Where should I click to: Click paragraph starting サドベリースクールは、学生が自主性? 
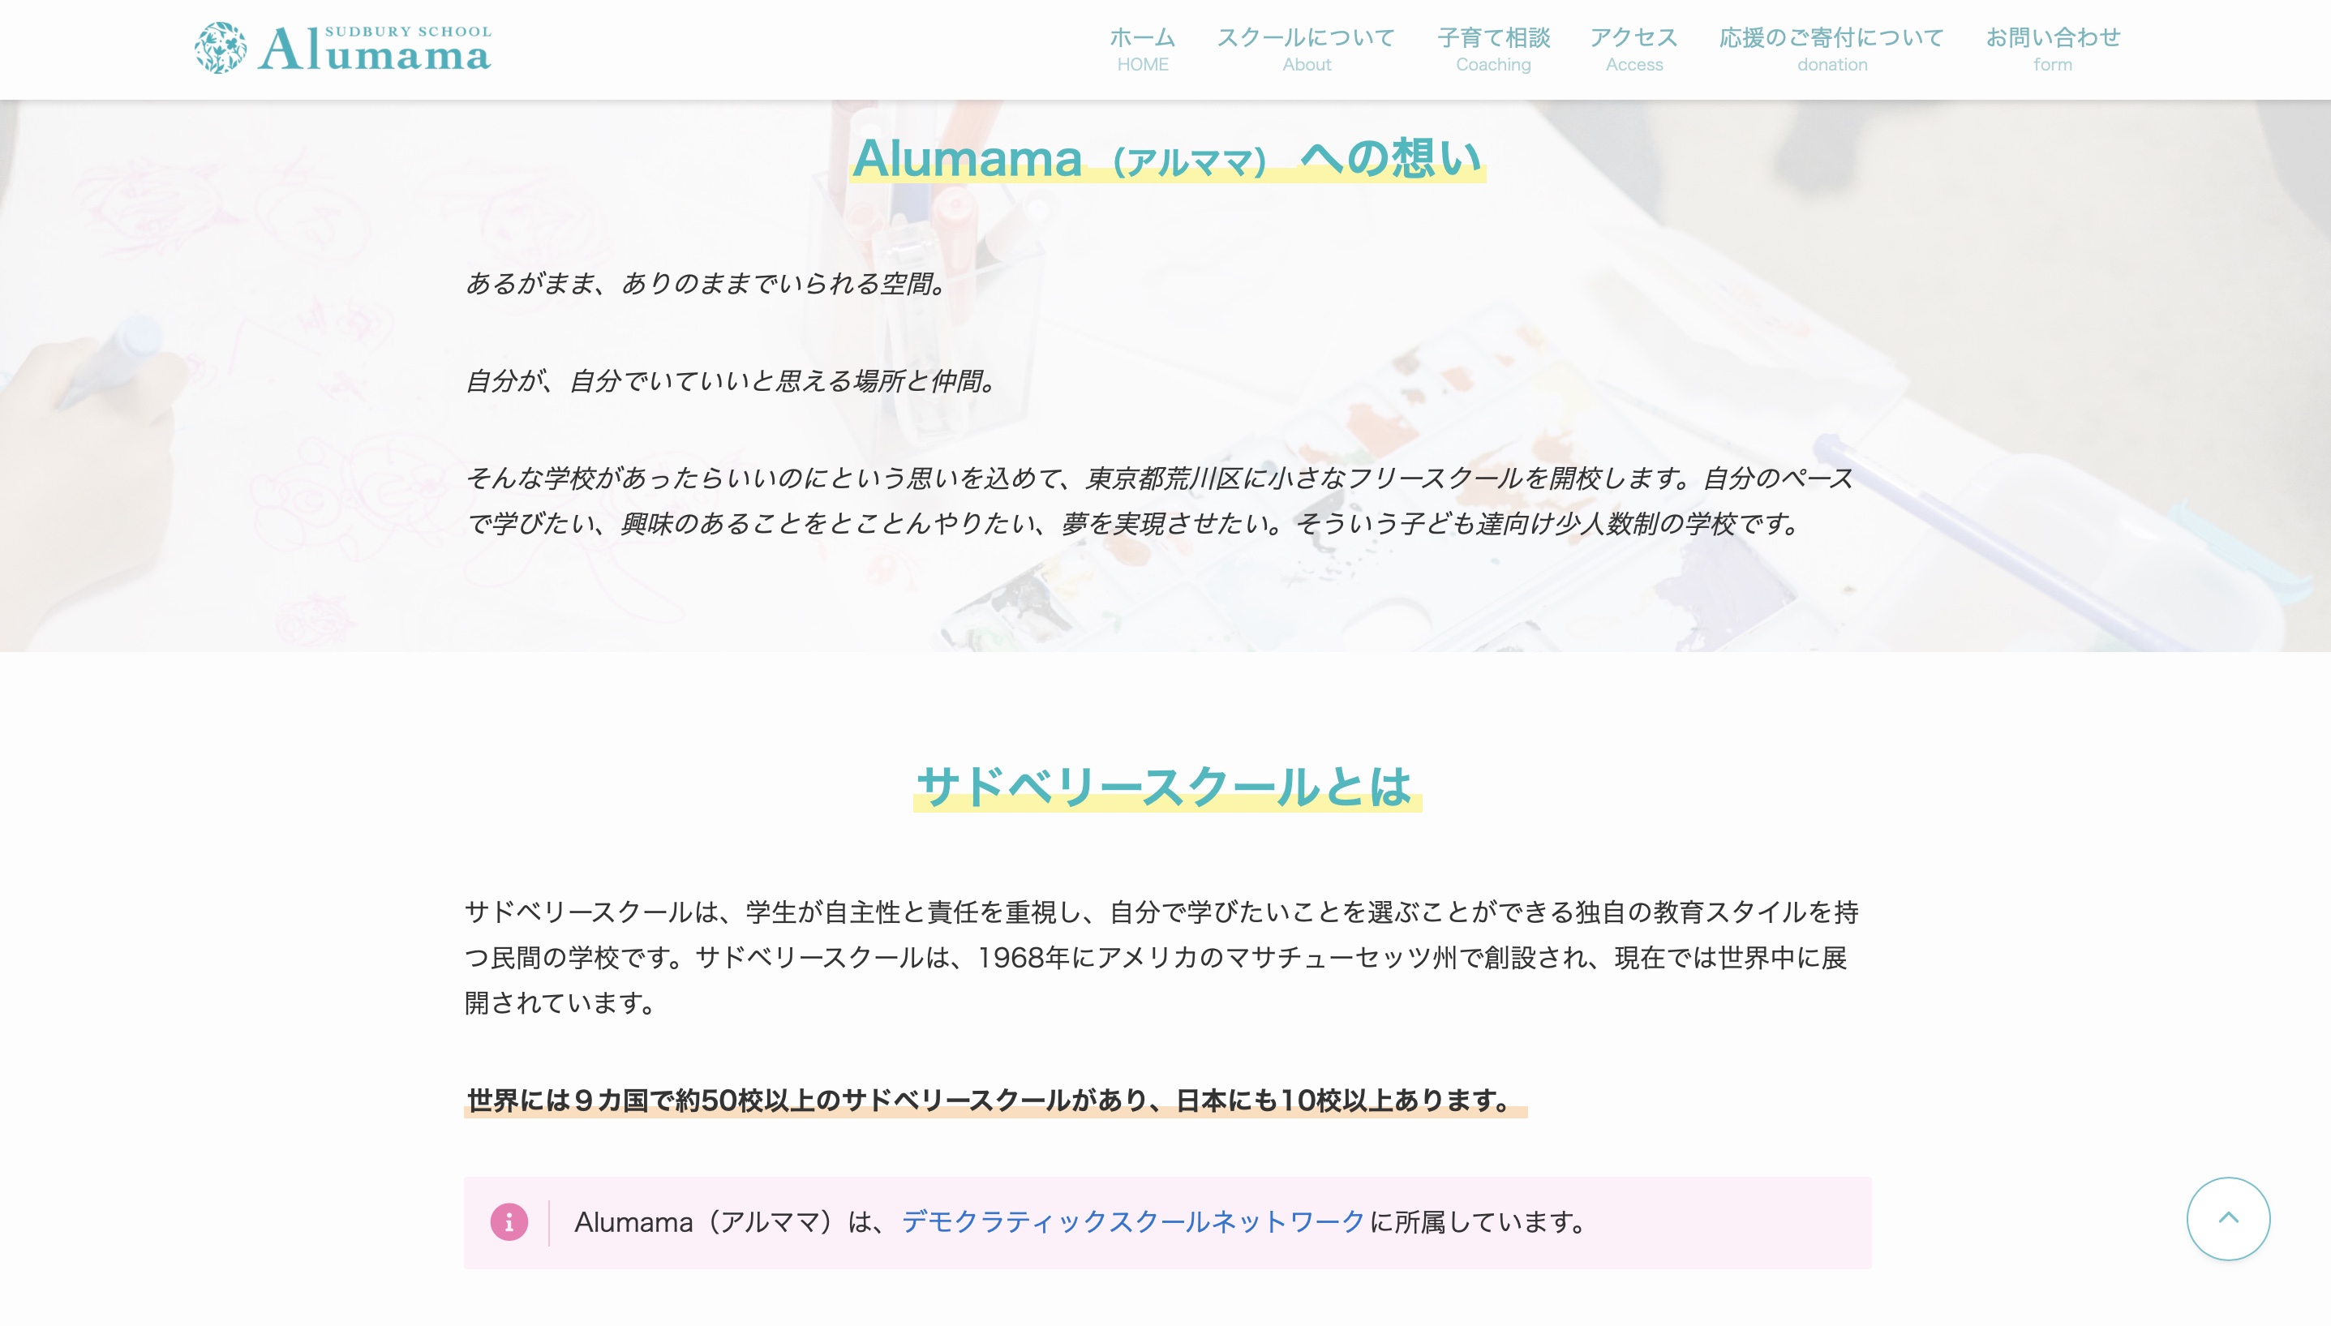[1161, 957]
